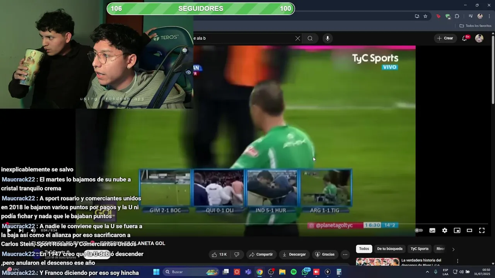Open more actions three-dot button
The image size is (495, 278).
[x=345, y=254]
